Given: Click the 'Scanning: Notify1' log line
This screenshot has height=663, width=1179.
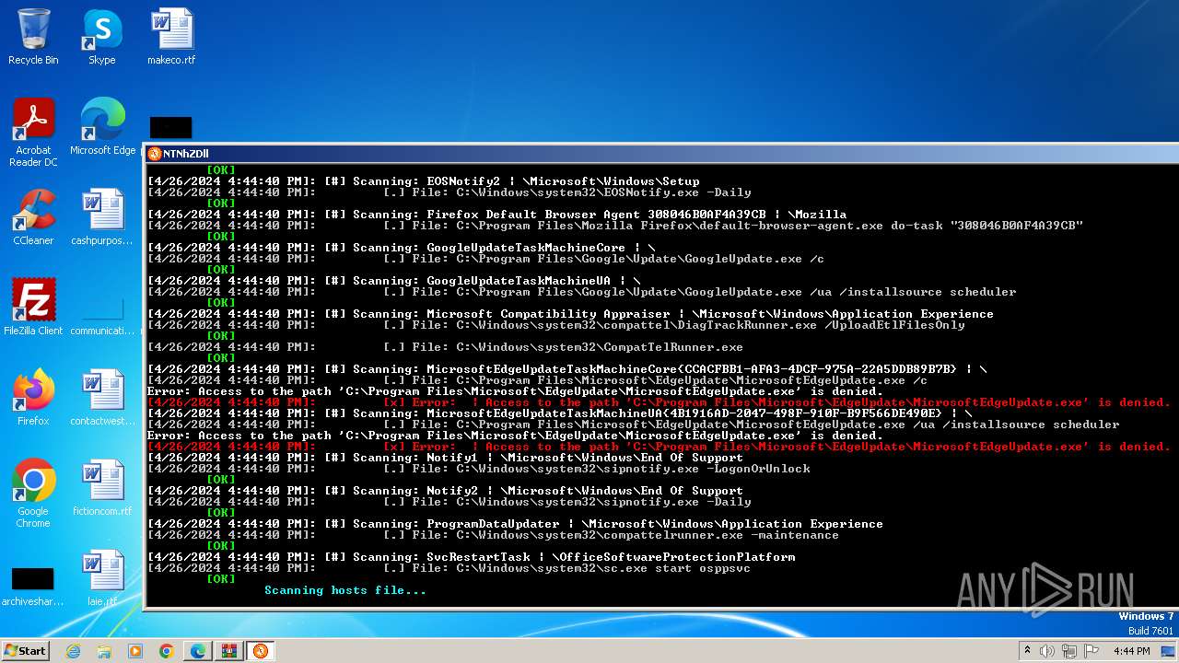Looking at the screenshot, I should (x=445, y=458).
